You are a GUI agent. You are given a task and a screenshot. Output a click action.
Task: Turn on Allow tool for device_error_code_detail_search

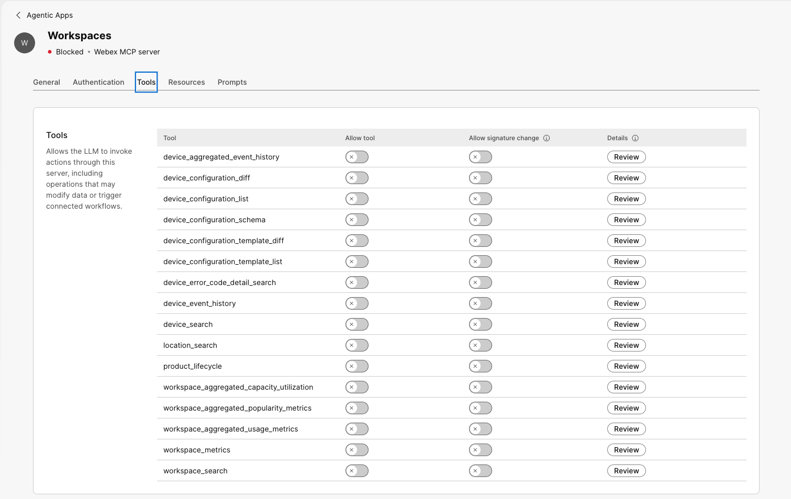click(357, 282)
